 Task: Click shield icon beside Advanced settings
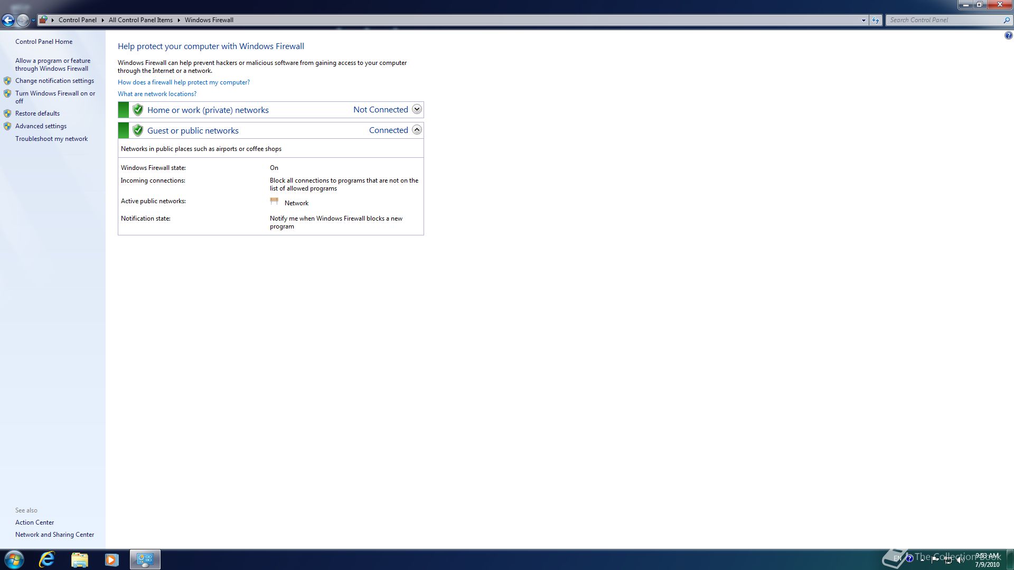pos(7,126)
